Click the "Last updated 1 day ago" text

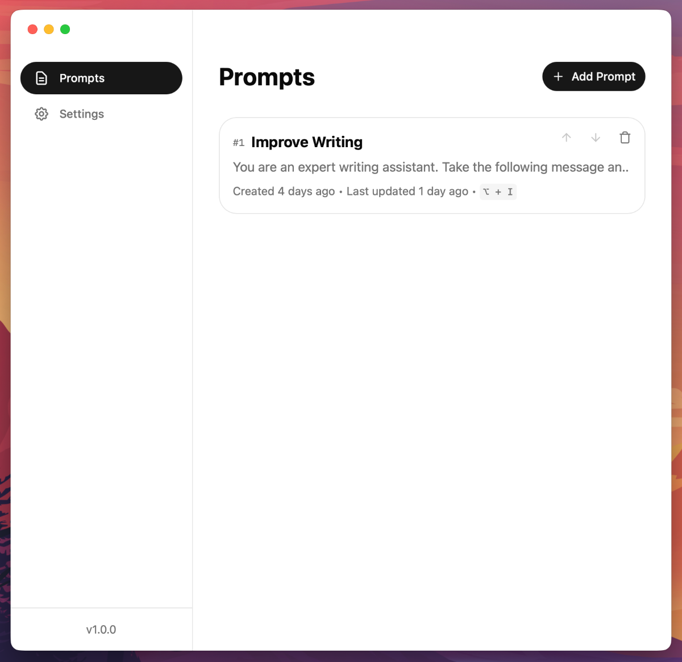point(407,191)
